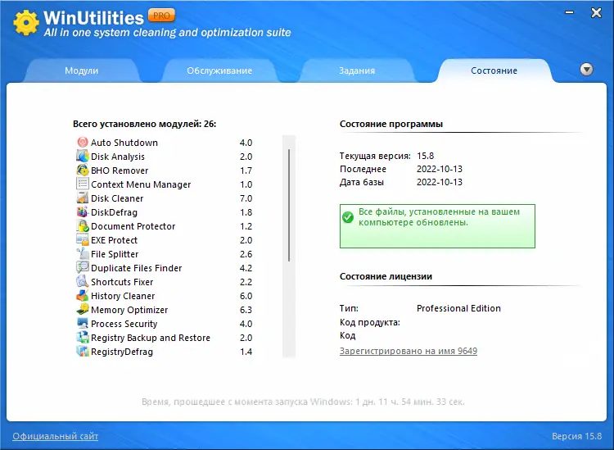614x450 pixels.
Task: Click the Shortcuts Fixer icon
Action: [82, 281]
